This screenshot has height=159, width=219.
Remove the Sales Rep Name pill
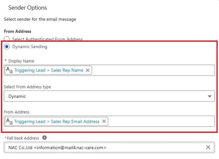coord(88,70)
